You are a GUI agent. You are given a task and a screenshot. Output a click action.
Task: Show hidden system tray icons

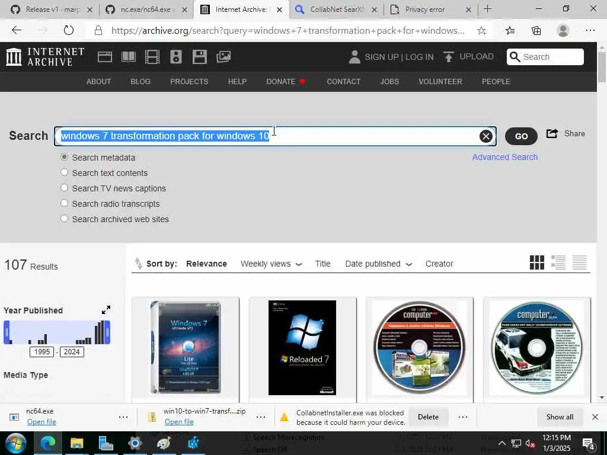click(501, 443)
